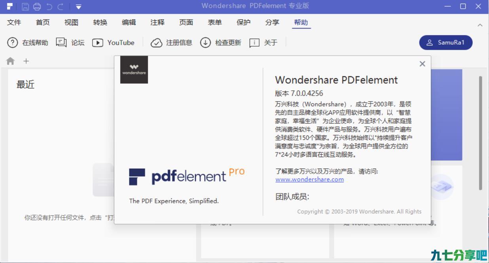Click the vertical scrollbar of the main window
The height and width of the screenshot is (263, 489).
(480, 133)
